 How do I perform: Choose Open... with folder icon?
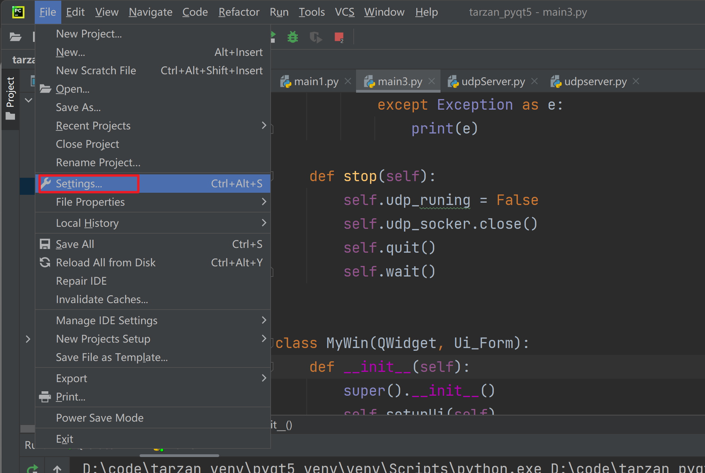(153, 89)
